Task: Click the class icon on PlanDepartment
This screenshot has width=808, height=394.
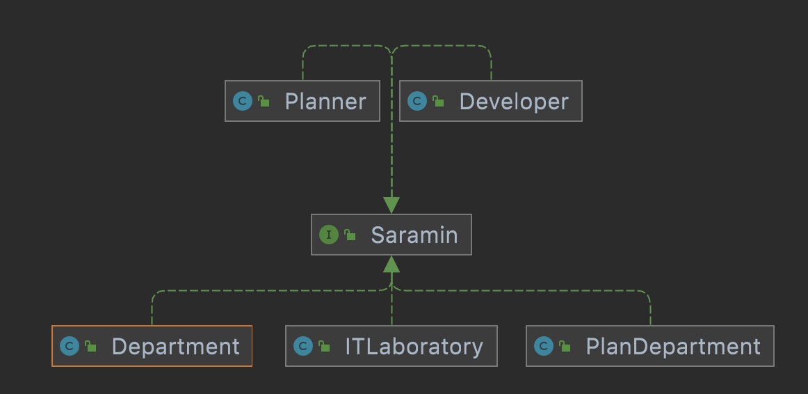Action: (544, 346)
